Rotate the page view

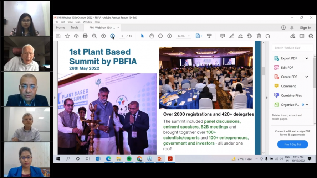point(268,36)
